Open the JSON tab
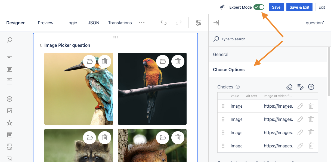Image resolution: width=331 pixels, height=162 pixels. click(x=94, y=23)
